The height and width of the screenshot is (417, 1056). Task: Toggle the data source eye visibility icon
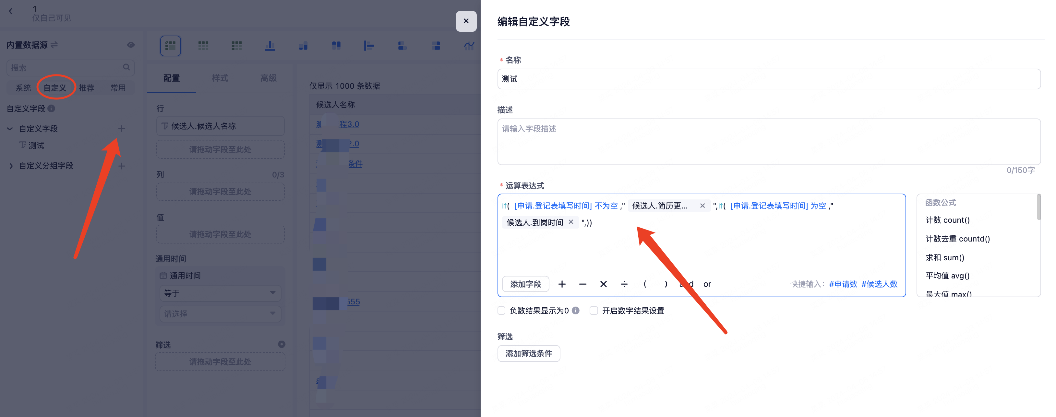131,45
